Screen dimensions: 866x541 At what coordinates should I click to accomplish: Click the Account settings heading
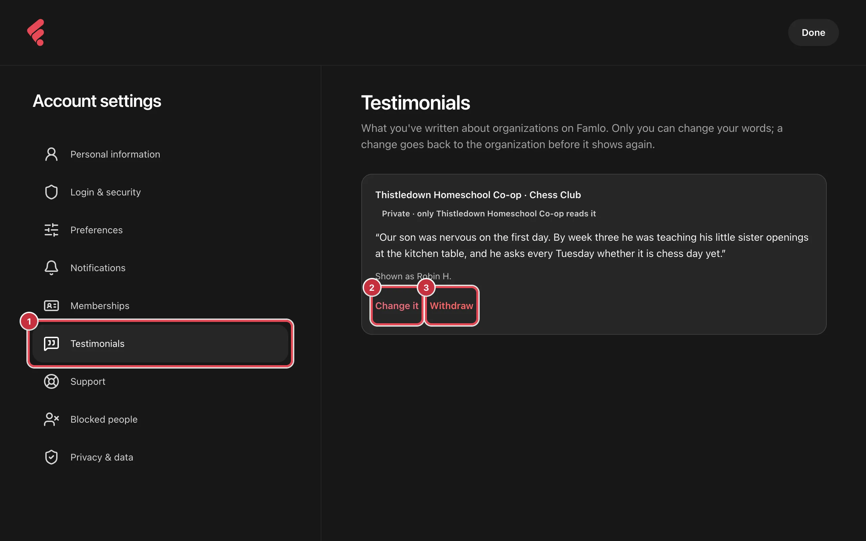click(97, 101)
